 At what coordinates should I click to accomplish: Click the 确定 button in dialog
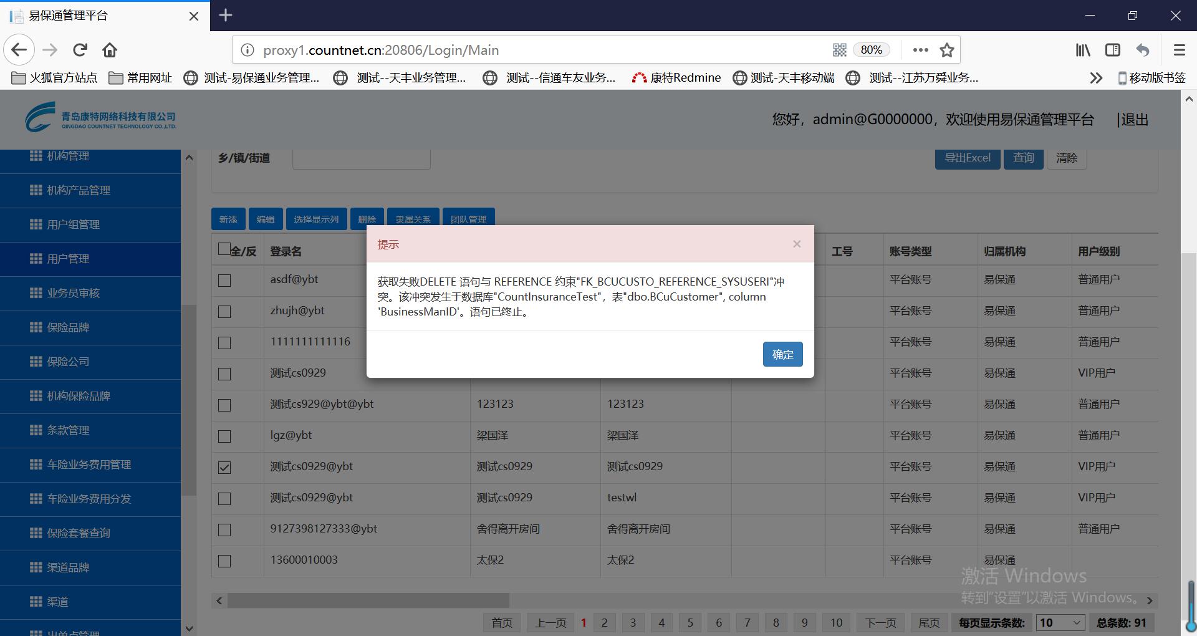[x=782, y=354]
